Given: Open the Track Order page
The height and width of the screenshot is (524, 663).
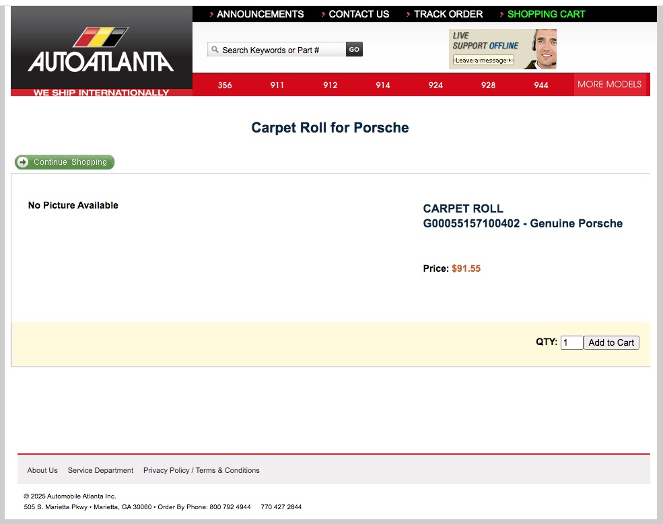Looking at the screenshot, I should coord(448,14).
